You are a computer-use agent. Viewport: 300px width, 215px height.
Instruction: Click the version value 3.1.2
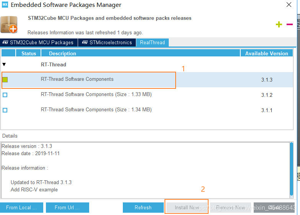coord(267,95)
